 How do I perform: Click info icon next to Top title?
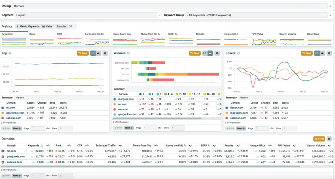point(10,53)
